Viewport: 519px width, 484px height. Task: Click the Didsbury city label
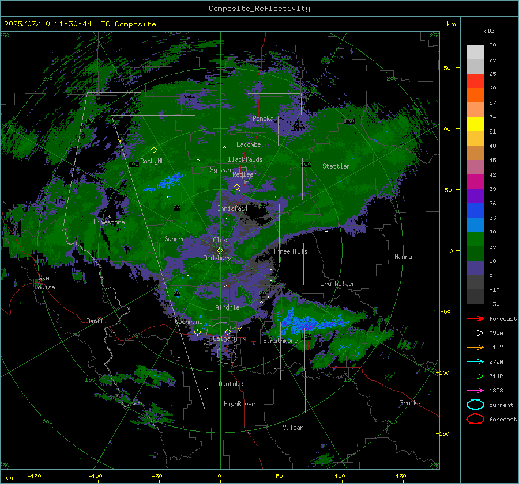tap(218, 258)
